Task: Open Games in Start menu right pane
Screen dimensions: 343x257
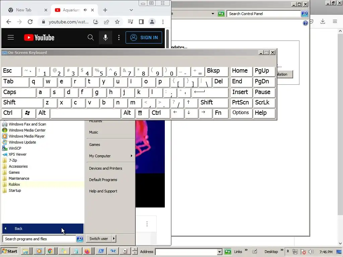Action: pyautogui.click(x=94, y=145)
